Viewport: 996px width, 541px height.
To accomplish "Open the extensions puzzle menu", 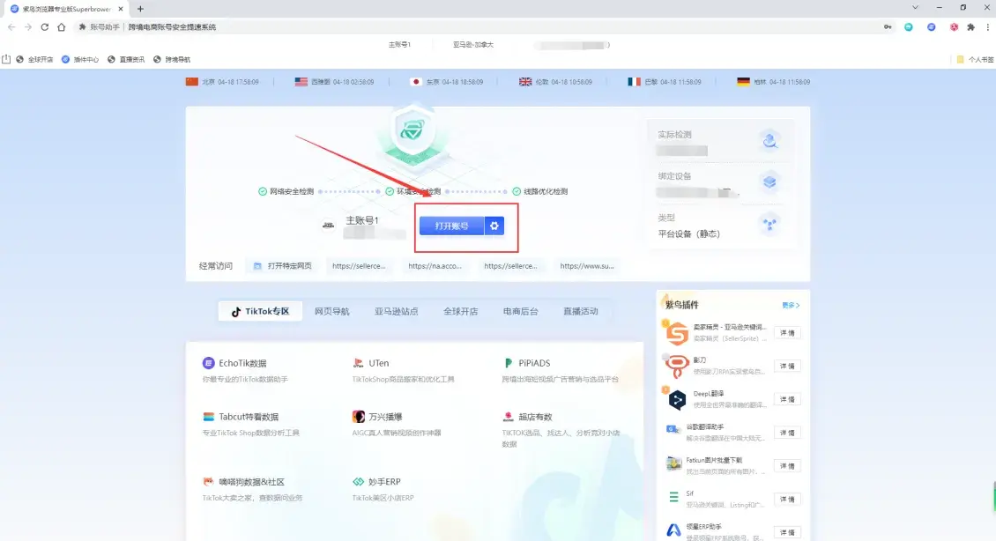I will (x=970, y=26).
